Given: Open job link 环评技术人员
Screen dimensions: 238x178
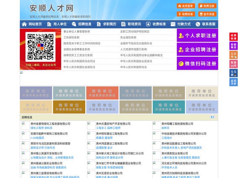Looking at the screenshot, I should click(169, 167).
